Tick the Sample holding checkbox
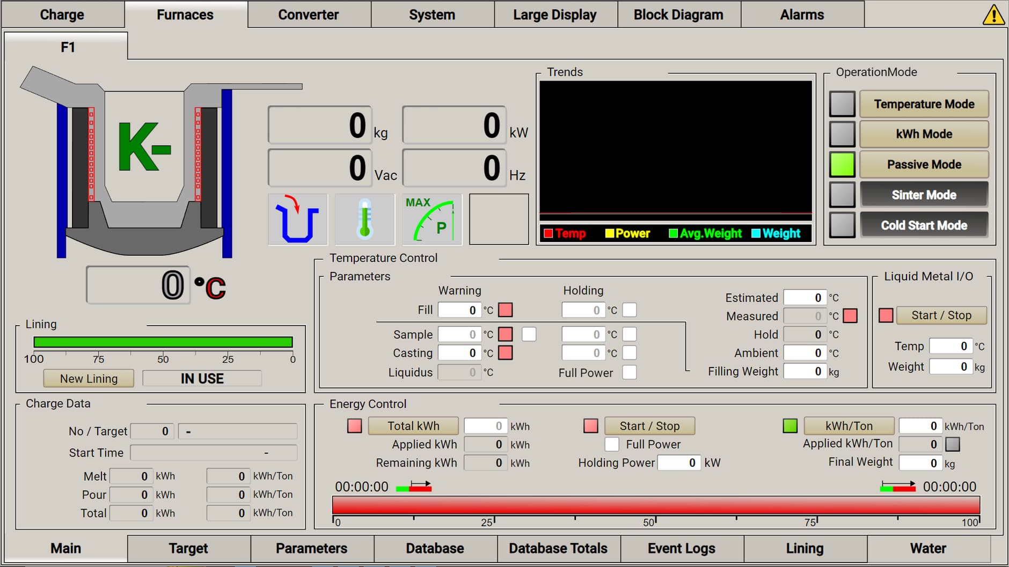Viewport: 1009px width, 567px height. click(x=630, y=334)
